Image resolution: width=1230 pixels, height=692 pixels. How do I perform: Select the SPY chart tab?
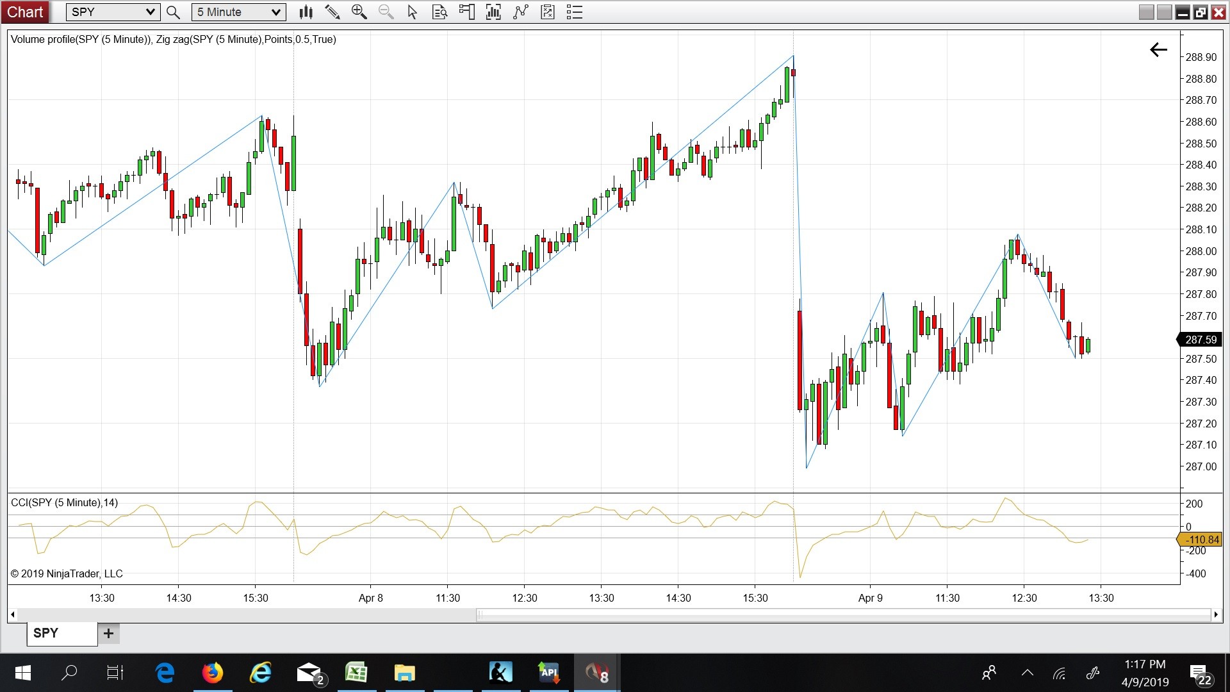pos(61,633)
